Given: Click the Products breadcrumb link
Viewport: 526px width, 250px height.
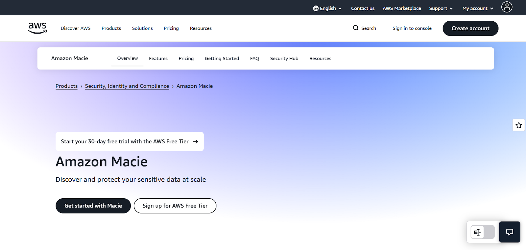Looking at the screenshot, I should click(x=66, y=86).
